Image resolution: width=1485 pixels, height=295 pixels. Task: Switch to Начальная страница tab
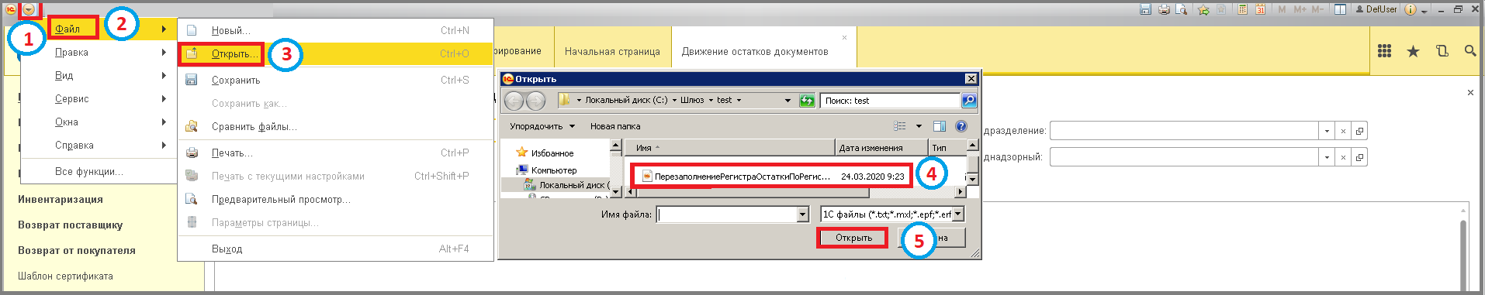(612, 51)
